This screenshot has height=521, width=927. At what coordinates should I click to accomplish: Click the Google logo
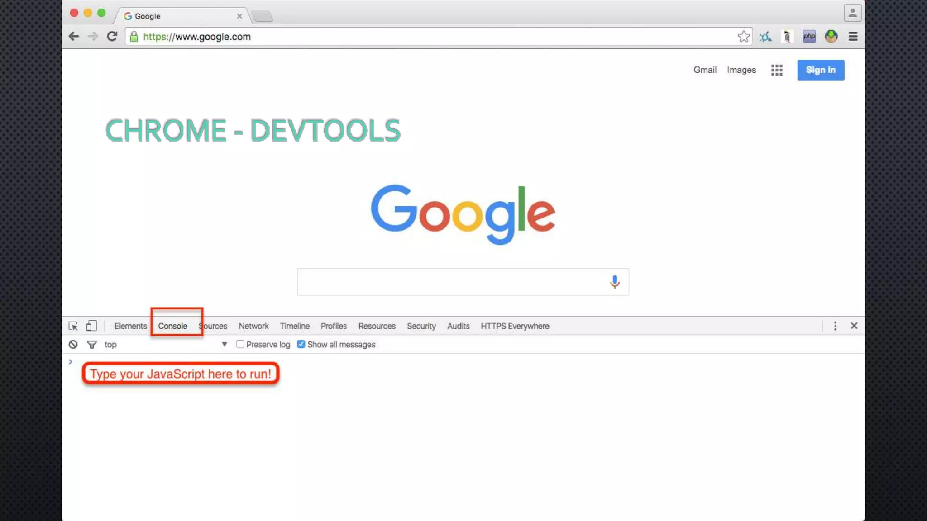463,214
